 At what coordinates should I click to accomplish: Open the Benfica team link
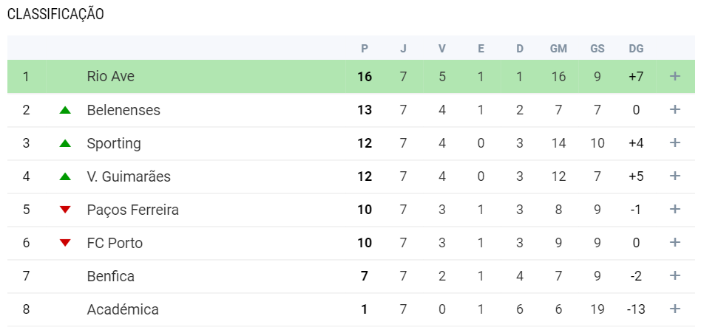(x=110, y=276)
